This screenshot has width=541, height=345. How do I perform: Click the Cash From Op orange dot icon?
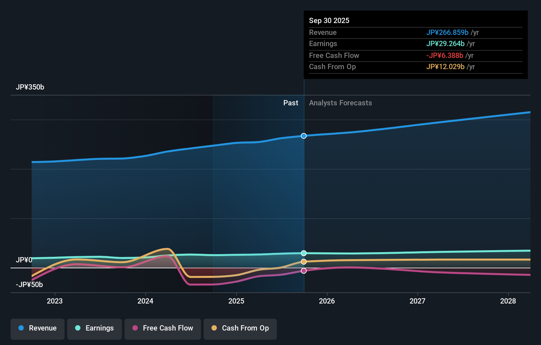coord(215,328)
